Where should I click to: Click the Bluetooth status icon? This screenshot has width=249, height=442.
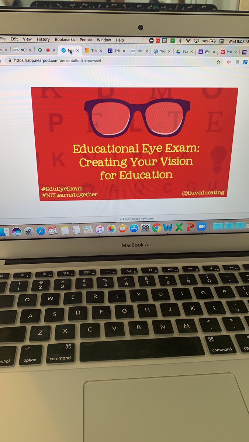(x=180, y=41)
